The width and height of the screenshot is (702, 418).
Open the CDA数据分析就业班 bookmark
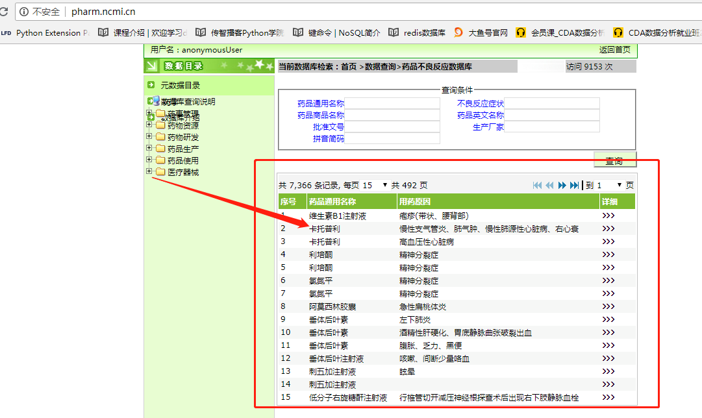tap(657, 32)
